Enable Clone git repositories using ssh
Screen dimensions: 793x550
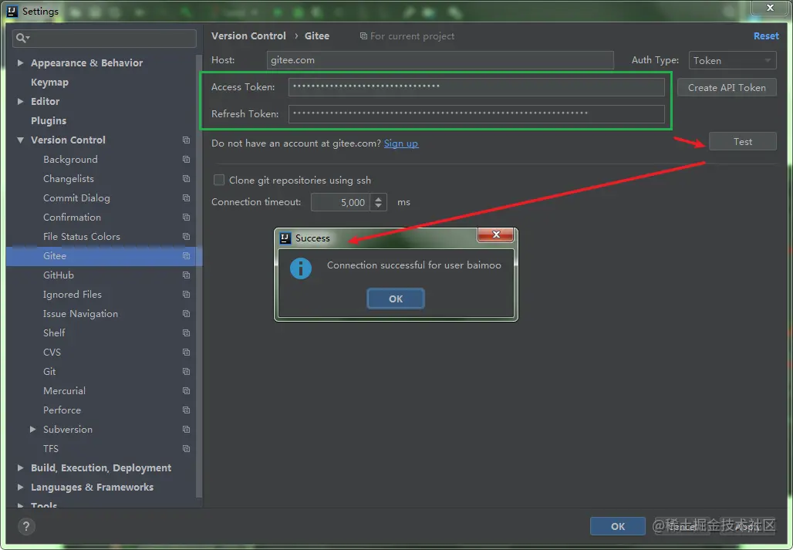pyautogui.click(x=219, y=180)
